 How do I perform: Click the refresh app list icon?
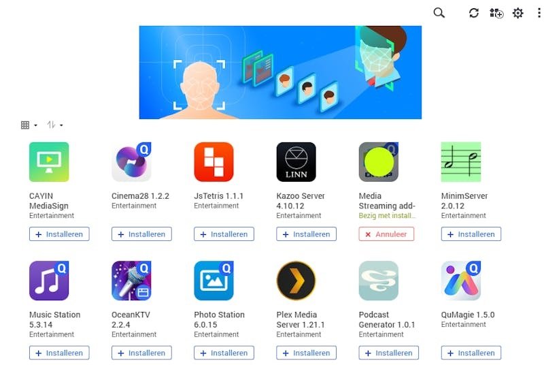pyautogui.click(x=473, y=13)
